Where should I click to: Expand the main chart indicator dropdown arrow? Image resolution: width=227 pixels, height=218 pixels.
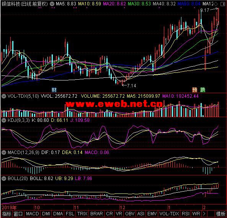click(x=52, y=4)
